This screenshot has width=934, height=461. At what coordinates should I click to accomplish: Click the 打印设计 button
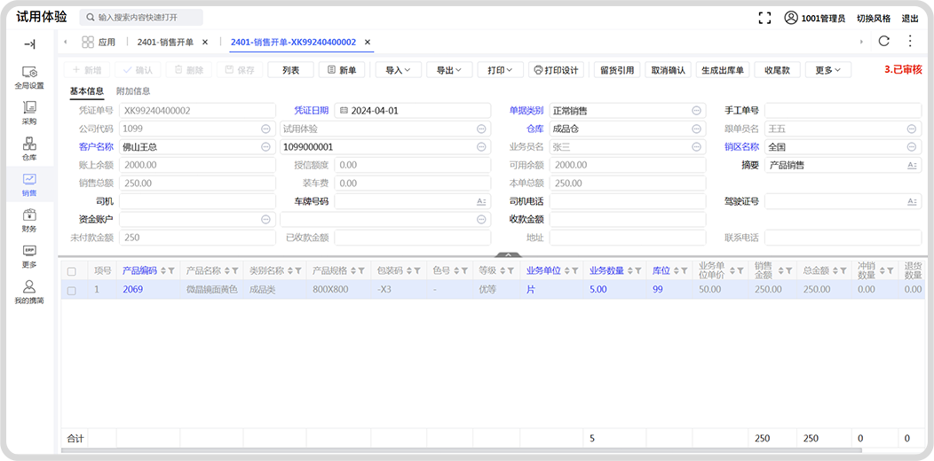click(557, 70)
